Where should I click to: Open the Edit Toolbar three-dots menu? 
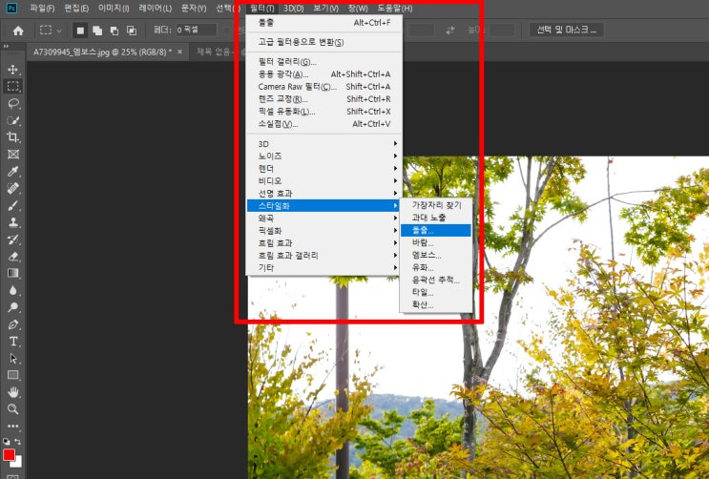click(x=12, y=426)
